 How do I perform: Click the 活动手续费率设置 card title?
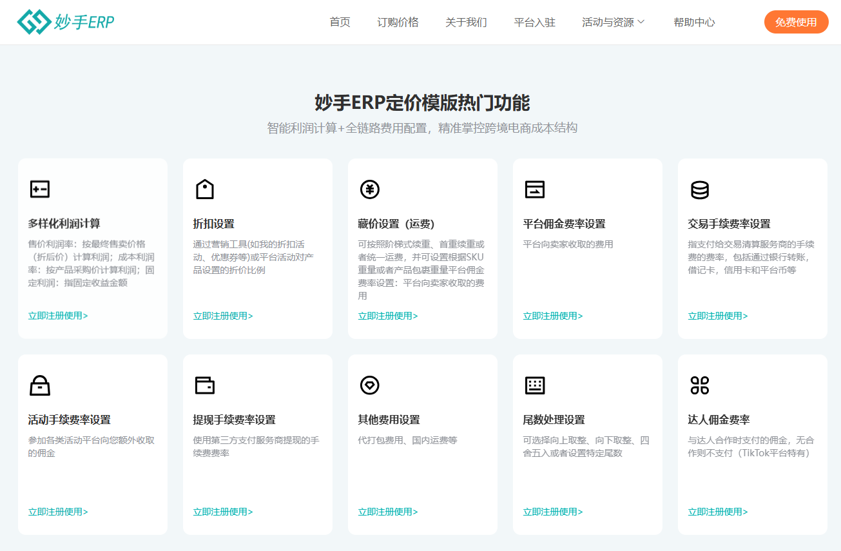pos(70,420)
